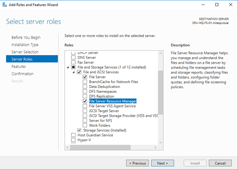The image size is (238, 170).
Task: Collapse the File and iSCSI Services node
Action: click(x=74, y=72)
